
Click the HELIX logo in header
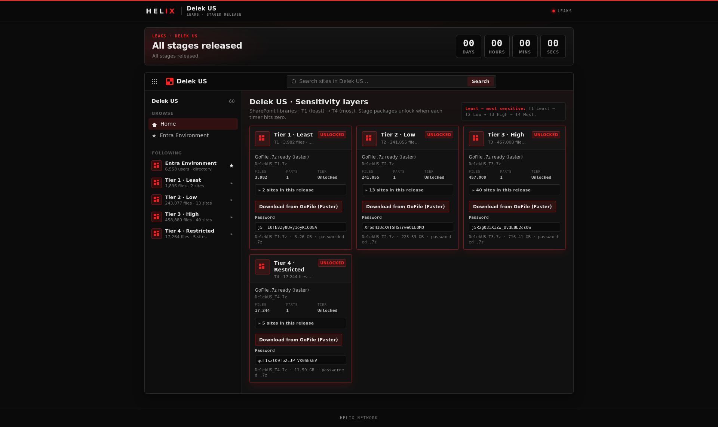(160, 11)
